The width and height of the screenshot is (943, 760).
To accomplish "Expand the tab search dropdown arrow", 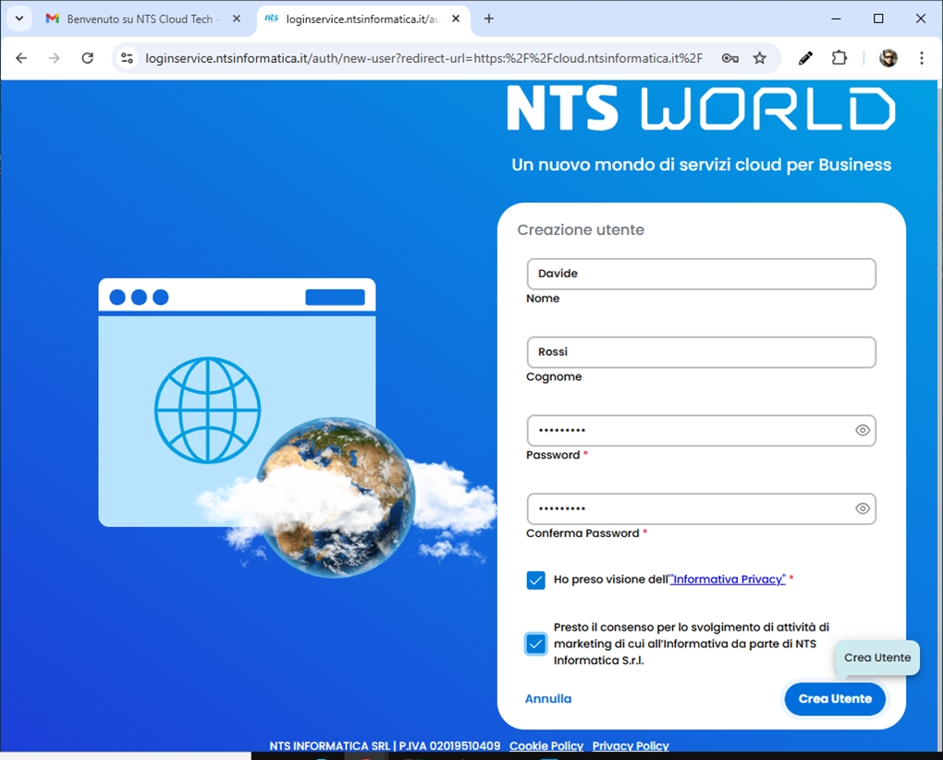I will tap(19, 18).
